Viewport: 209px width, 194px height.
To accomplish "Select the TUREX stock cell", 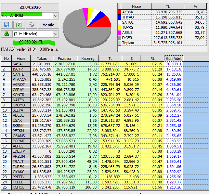I will [21, 167].
